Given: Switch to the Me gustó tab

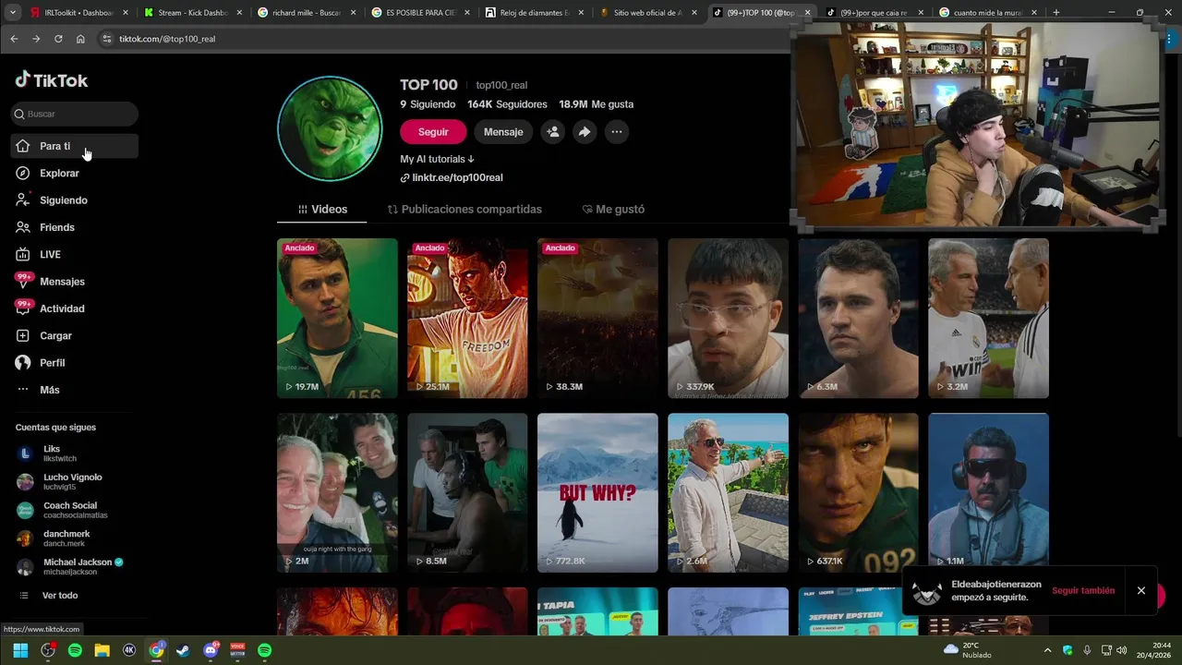Looking at the screenshot, I should 613,210.
